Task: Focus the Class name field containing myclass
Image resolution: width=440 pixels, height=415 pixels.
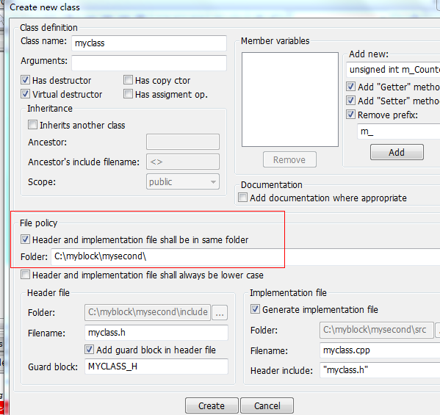Action: (149, 43)
